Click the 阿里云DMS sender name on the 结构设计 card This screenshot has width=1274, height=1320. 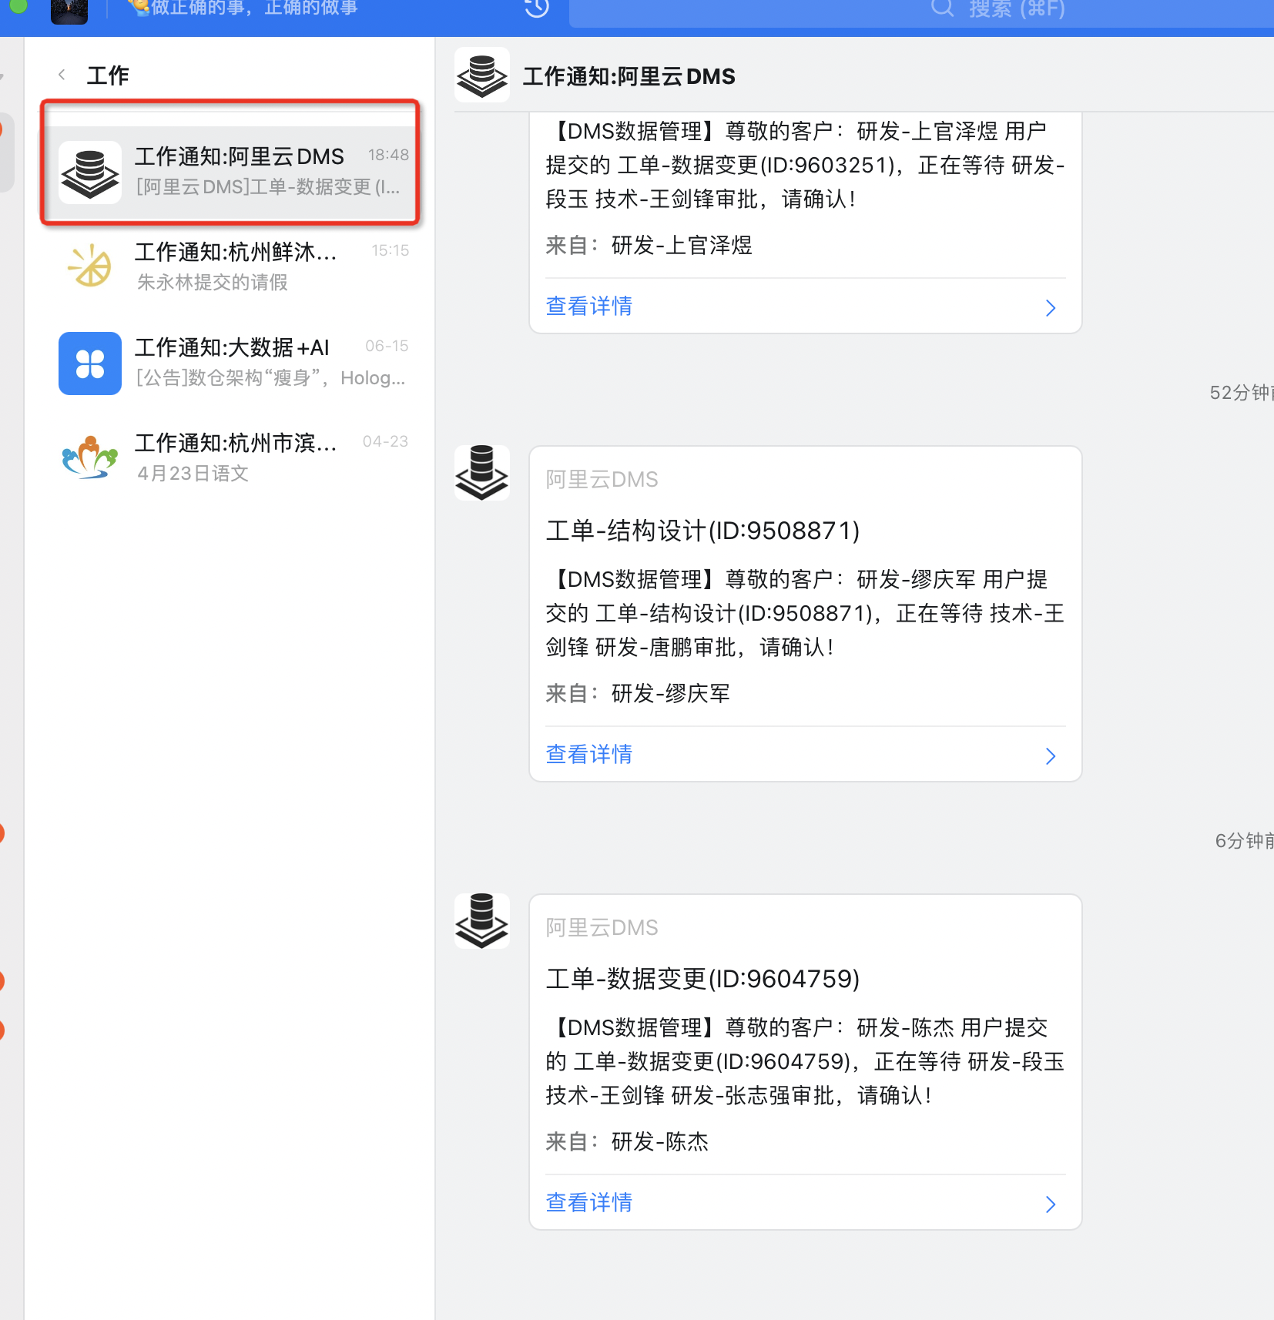pyautogui.click(x=602, y=480)
